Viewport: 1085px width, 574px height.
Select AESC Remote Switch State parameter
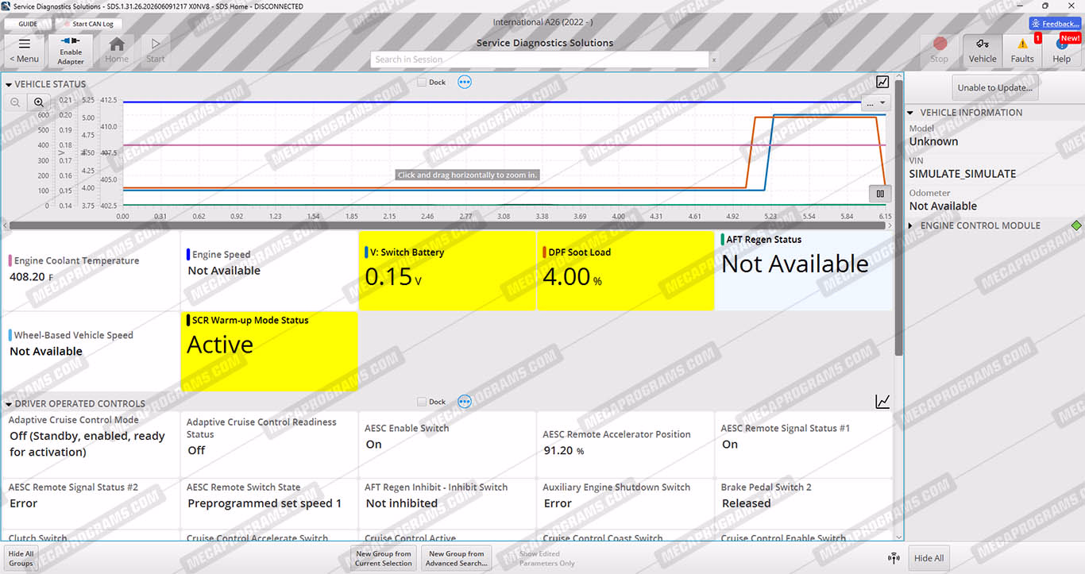268,503
